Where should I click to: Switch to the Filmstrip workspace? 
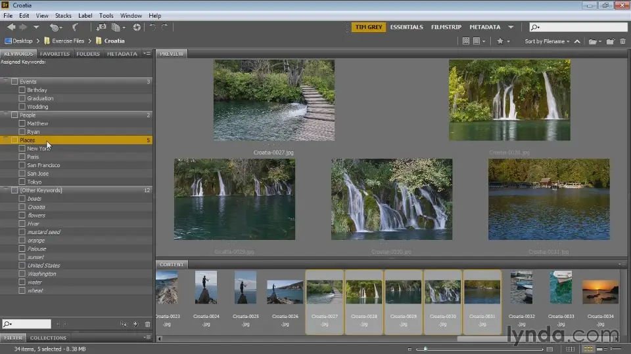(446, 27)
